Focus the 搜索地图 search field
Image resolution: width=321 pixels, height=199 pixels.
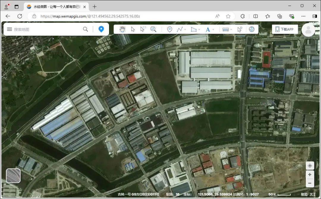point(47,29)
